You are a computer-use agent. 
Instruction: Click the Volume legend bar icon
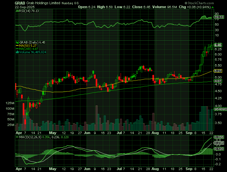[17, 52]
